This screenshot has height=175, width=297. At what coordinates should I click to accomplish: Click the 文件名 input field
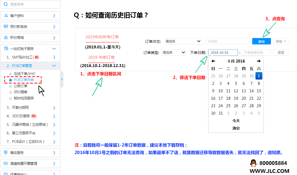[x=227, y=41]
